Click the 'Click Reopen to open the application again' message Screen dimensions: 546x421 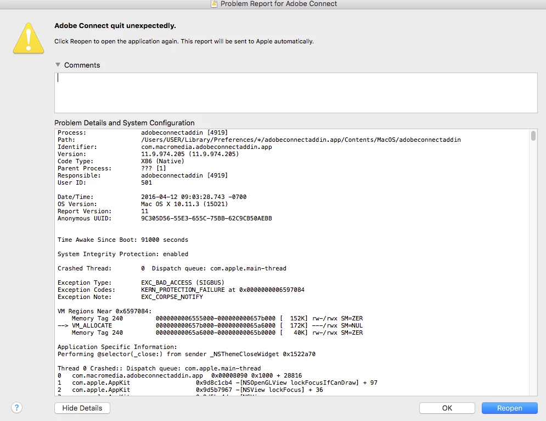(x=184, y=42)
